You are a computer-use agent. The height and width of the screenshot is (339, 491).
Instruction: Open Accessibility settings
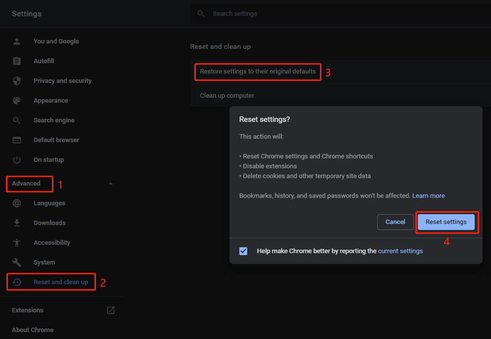click(x=51, y=242)
